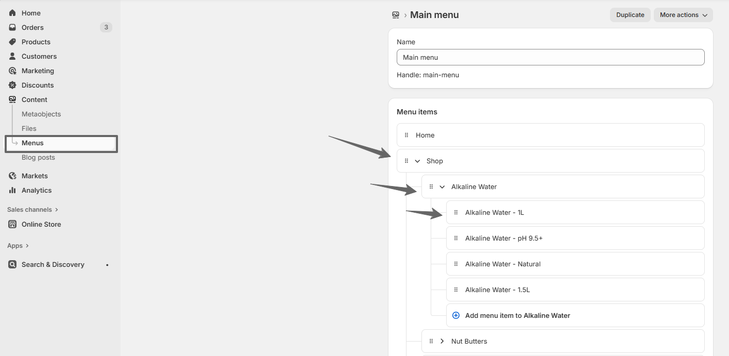This screenshot has width=729, height=356.
Task: Open Marketing via the megaphone icon
Action: point(12,71)
